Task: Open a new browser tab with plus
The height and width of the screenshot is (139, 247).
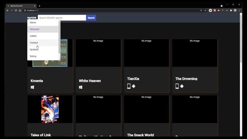Action: [x=39, y=6]
